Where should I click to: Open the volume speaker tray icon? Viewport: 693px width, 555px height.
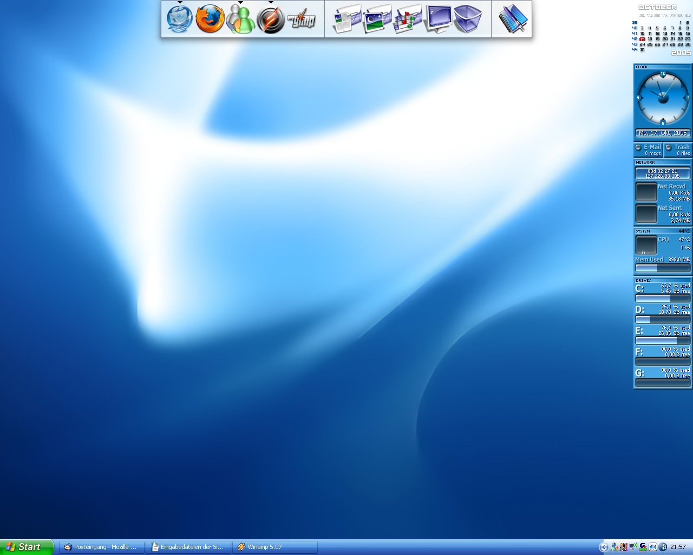pyautogui.click(x=652, y=547)
